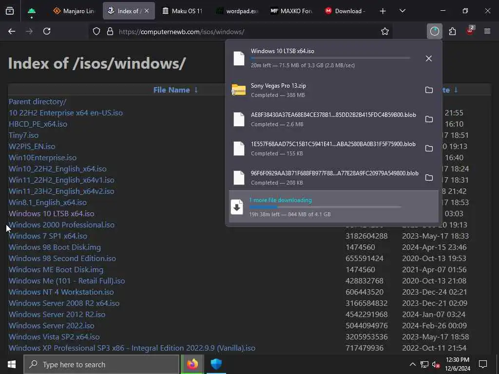Image resolution: width=499 pixels, height=374 pixels.
Task: Open the Windows Start menu
Action: (12, 364)
